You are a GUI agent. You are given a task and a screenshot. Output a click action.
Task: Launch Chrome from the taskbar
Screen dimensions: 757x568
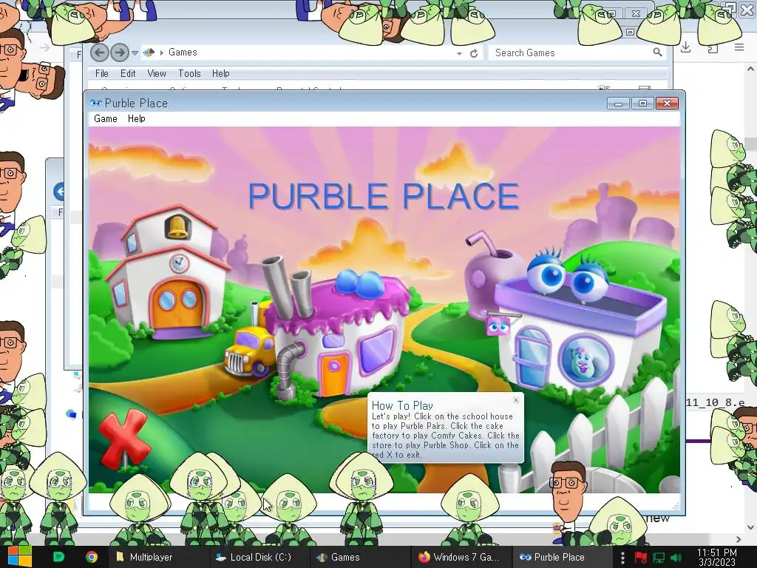(91, 557)
